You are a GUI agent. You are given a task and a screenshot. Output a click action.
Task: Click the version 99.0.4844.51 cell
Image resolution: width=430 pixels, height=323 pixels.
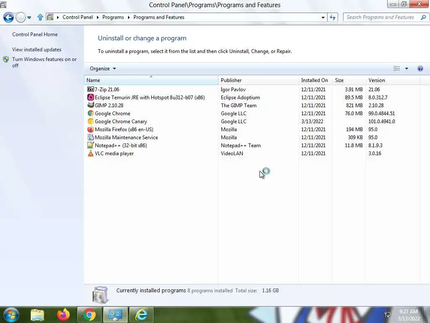click(381, 113)
